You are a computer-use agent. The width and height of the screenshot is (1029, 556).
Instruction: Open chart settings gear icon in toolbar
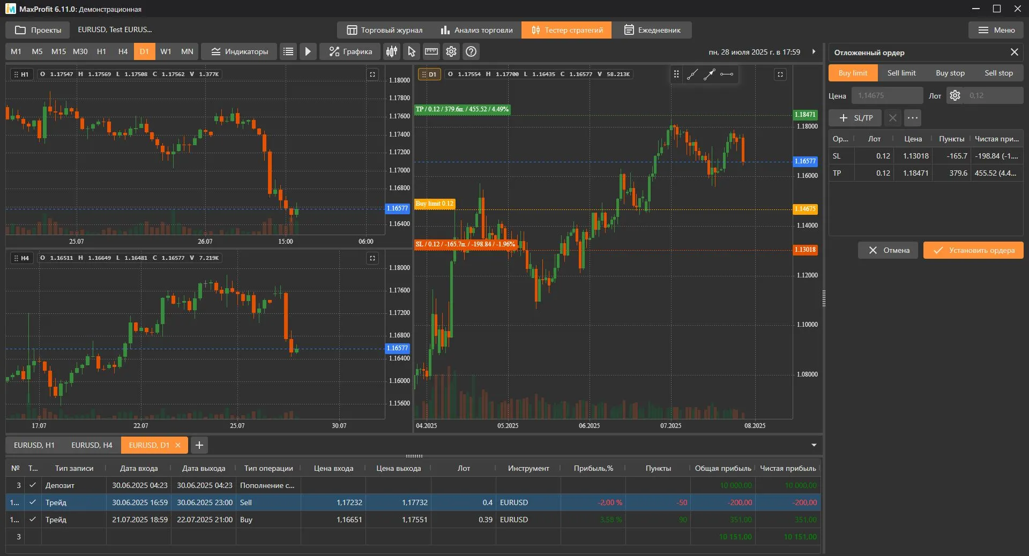(x=451, y=51)
